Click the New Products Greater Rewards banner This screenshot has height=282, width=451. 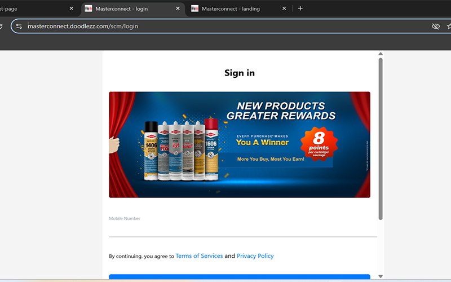[x=240, y=144]
